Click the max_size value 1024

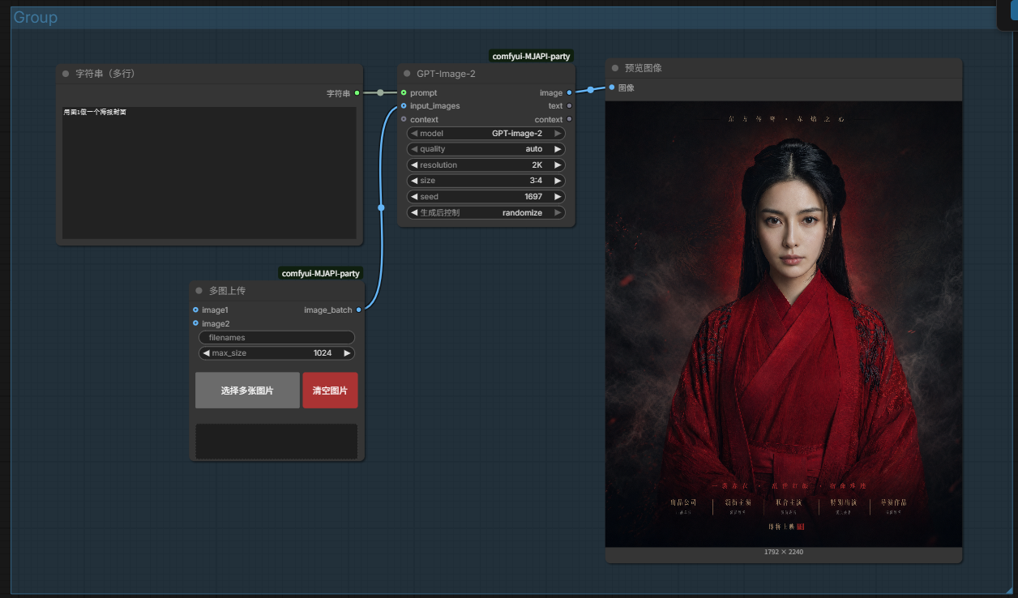[x=324, y=353]
